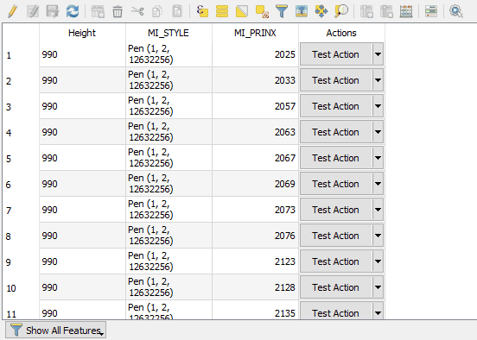Click MI_PRINX cell showing 2128

255,287
